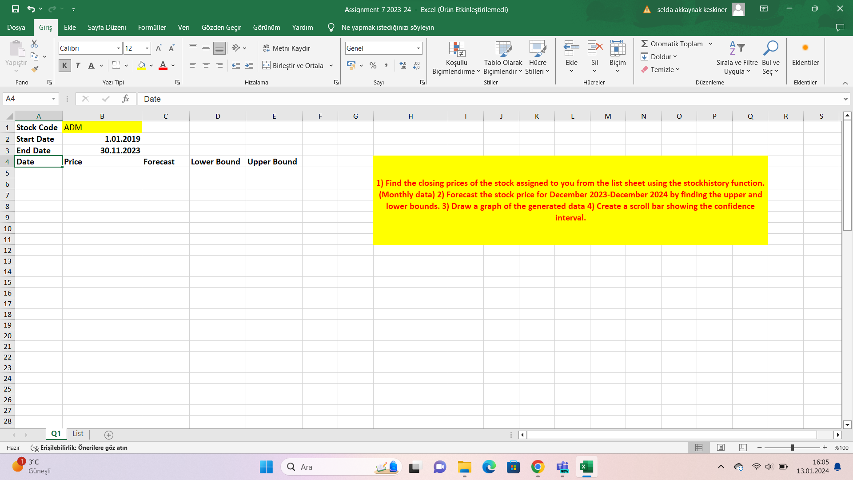Open Koşullu Biçimlendirme conditional formatting
Viewport: 853px width, 480px height.
tap(456, 58)
